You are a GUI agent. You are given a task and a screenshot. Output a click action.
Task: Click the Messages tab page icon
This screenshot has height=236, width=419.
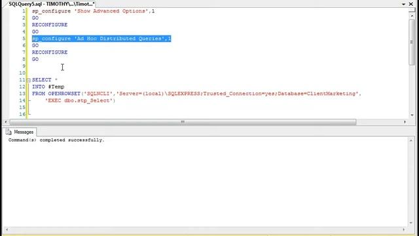(x=9, y=132)
